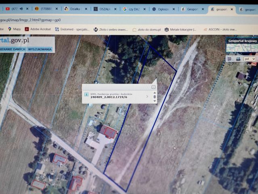Open the language dropdown showing pol
This screenshot has width=258, height=194.
coord(250,59)
